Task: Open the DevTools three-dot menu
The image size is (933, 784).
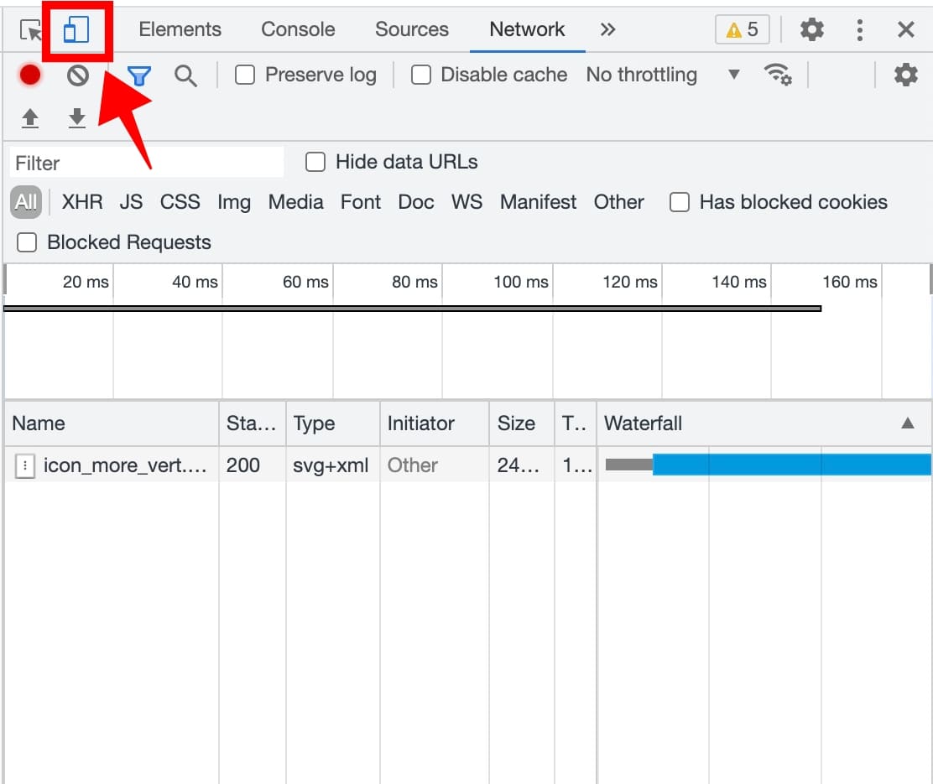Action: [x=859, y=30]
